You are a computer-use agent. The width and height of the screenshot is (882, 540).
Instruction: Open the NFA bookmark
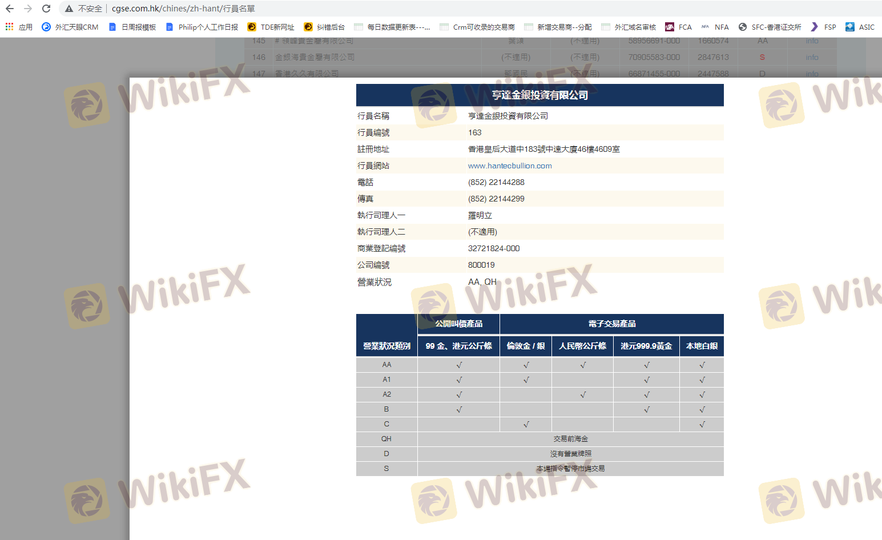tap(715, 27)
